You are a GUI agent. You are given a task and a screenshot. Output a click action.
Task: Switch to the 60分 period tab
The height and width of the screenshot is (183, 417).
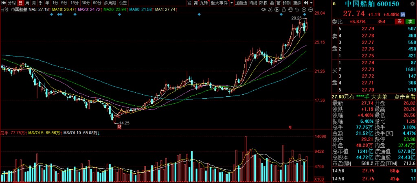[97, 3]
